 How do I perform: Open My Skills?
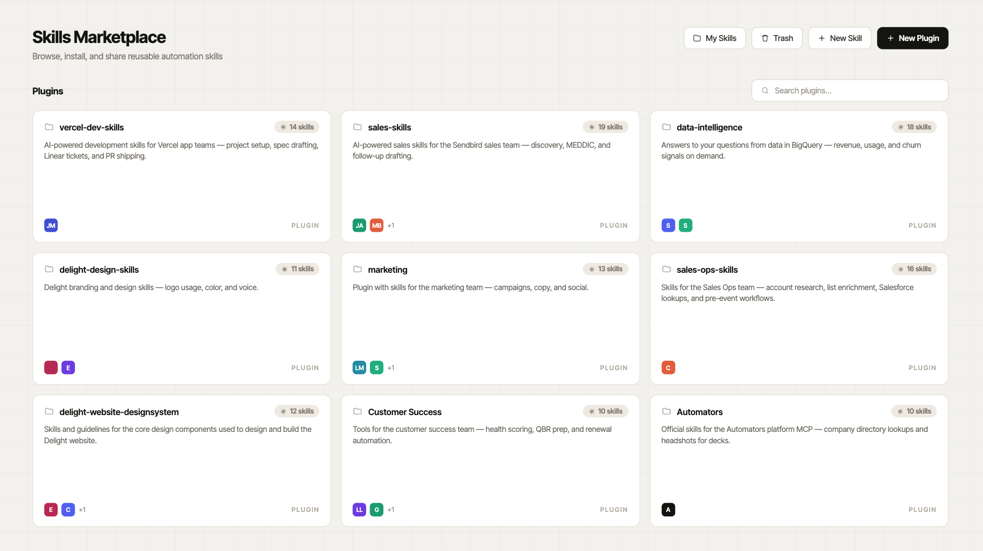(x=715, y=38)
